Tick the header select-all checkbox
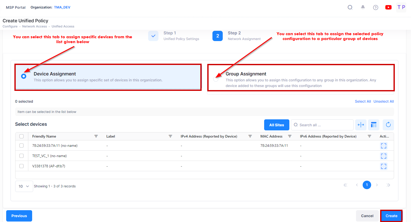The image size is (411, 222). (x=22, y=136)
